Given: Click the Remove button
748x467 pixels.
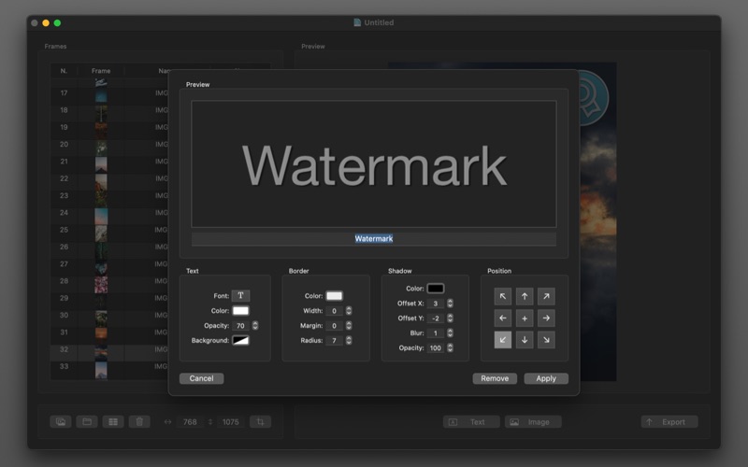Looking at the screenshot, I should (495, 378).
